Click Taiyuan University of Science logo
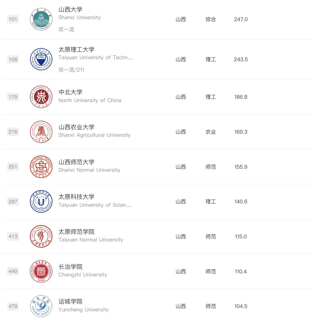This screenshot has width=314, height=320. [41, 201]
